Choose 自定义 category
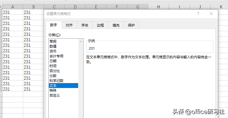 (x=63, y=95)
